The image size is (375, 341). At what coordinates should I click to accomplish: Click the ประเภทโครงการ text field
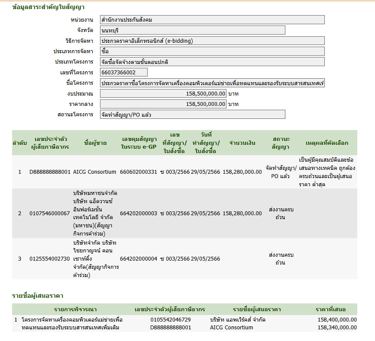point(212,62)
